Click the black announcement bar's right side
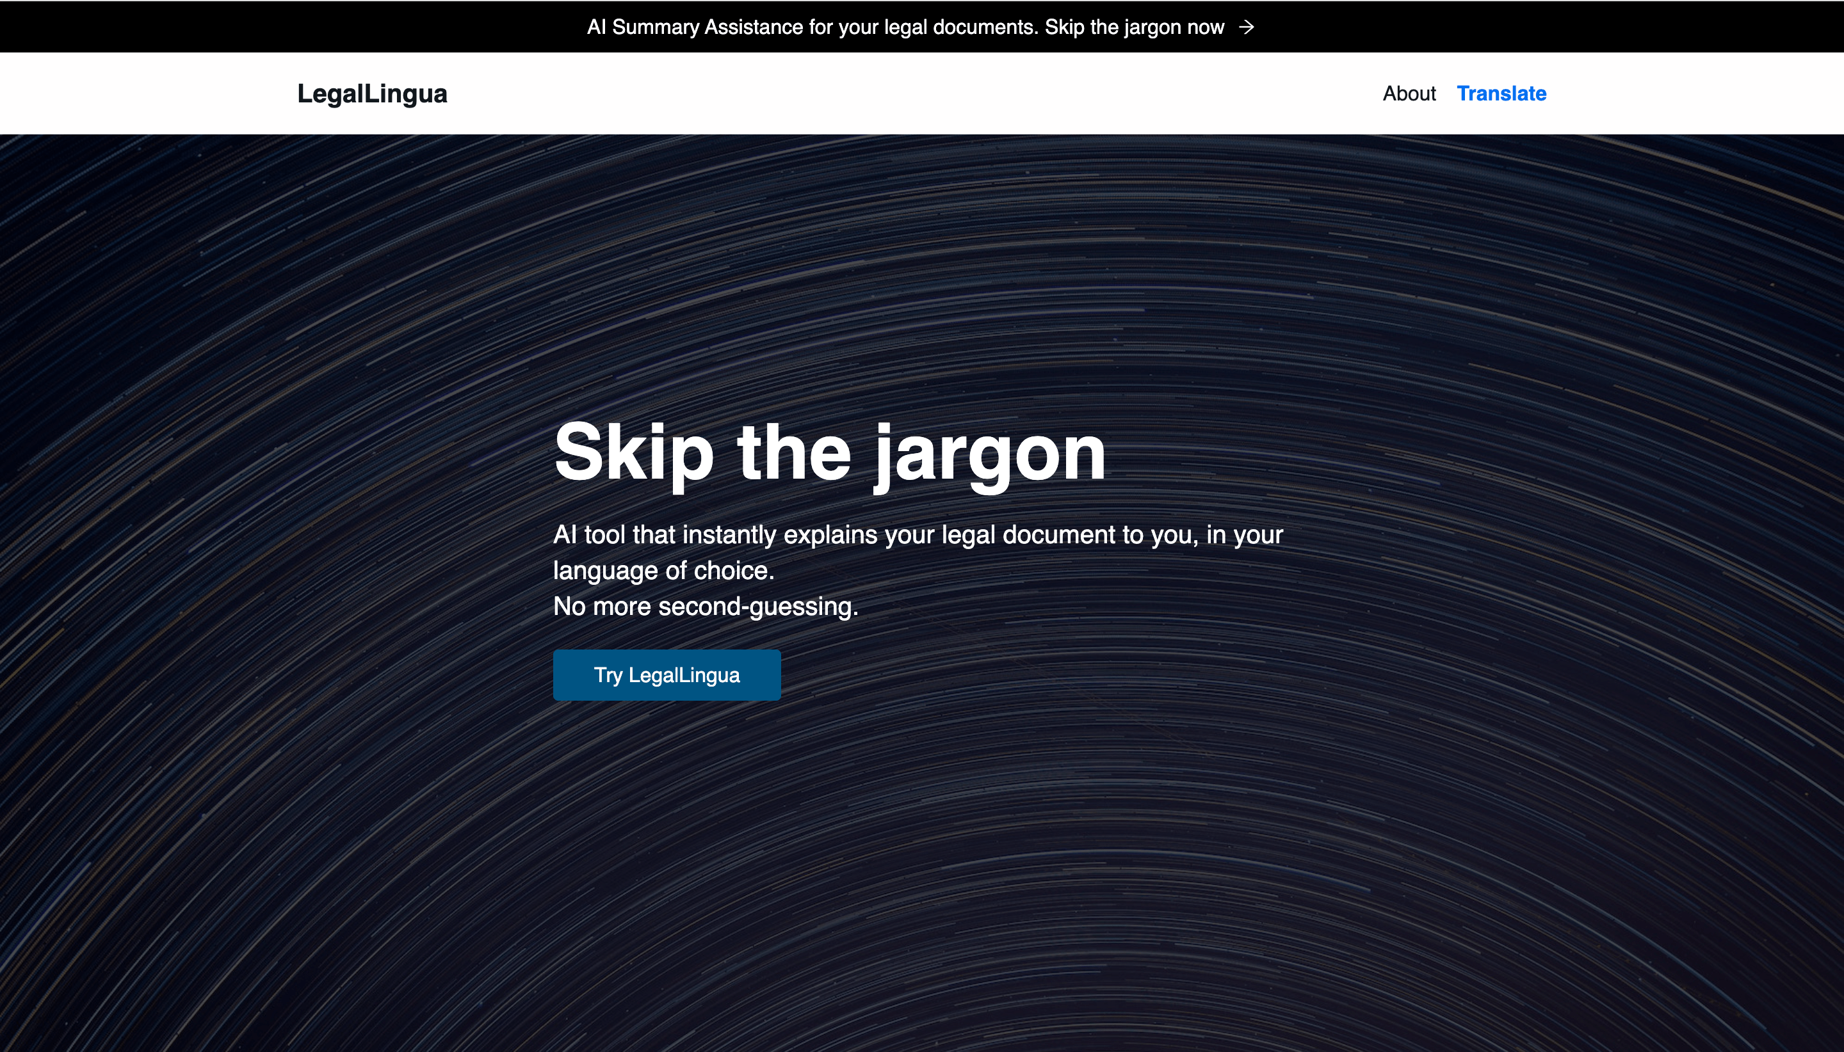This screenshot has width=1844, height=1052. 1626,27
